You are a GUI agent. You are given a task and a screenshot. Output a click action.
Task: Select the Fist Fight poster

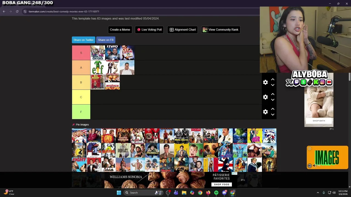click(x=79, y=165)
